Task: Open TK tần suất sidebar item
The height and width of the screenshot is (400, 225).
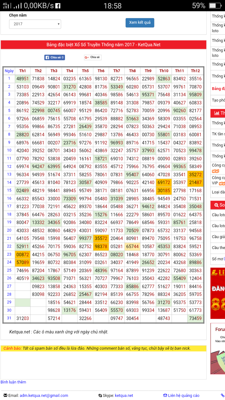Action: tap(218, 134)
